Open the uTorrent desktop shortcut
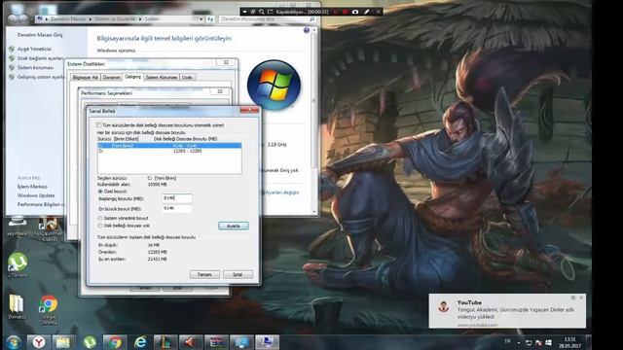Screen dimensions: 623x350 pos(18,264)
